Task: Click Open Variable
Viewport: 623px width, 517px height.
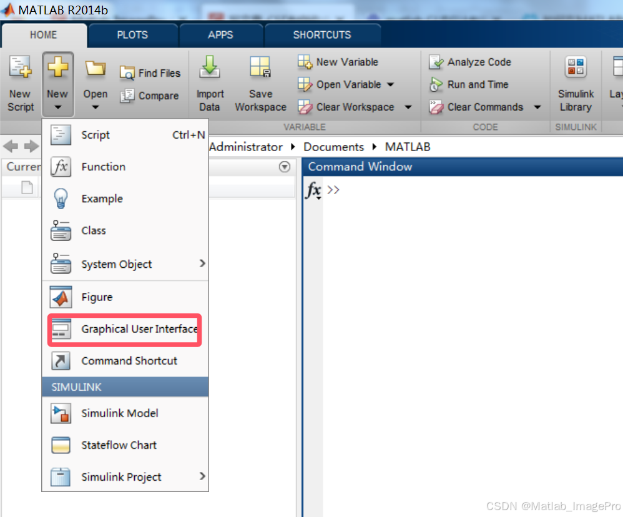Action: (340, 85)
